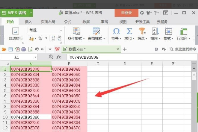Click the Filter (筛选) funnel icon
The height and width of the screenshot is (132, 198).
pyautogui.click(x=142, y=31)
